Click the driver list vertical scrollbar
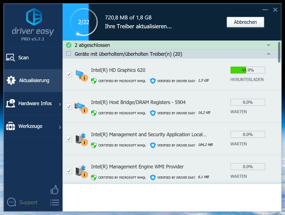 (279, 52)
